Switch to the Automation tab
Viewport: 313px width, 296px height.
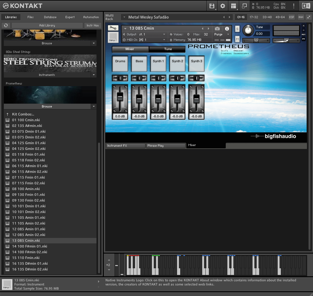click(x=91, y=17)
